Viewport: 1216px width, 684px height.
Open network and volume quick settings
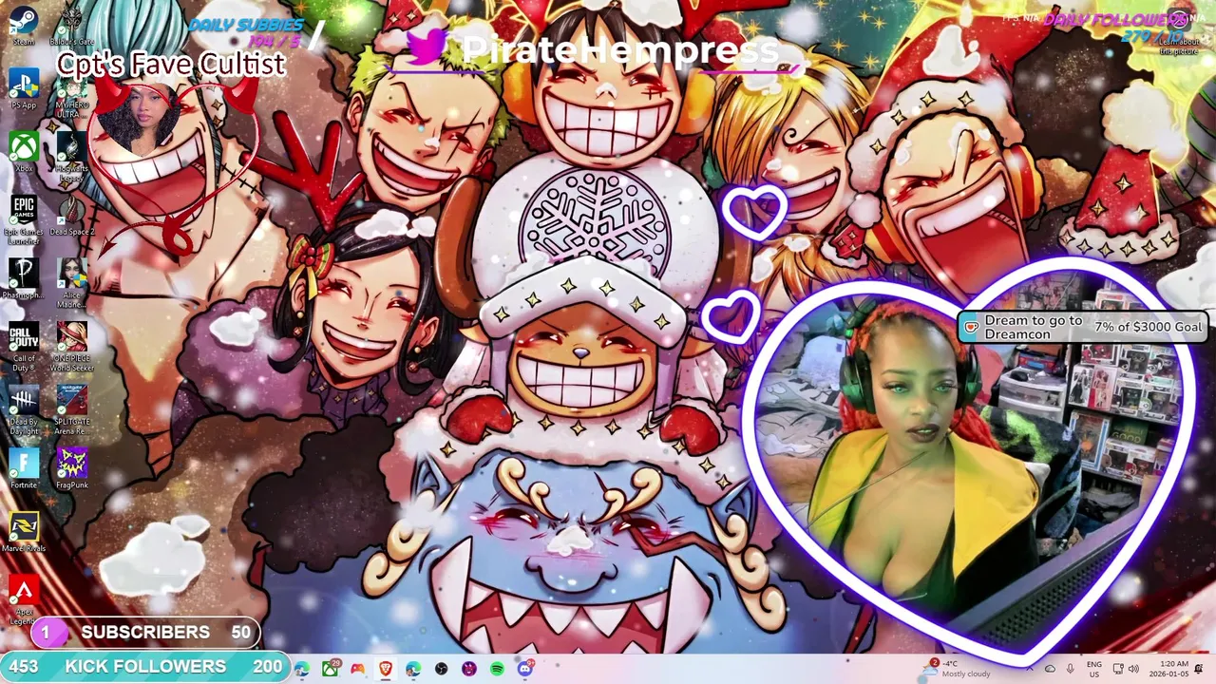(x=1126, y=669)
